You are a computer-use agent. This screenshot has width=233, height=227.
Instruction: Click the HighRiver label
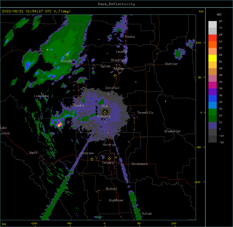116,200
